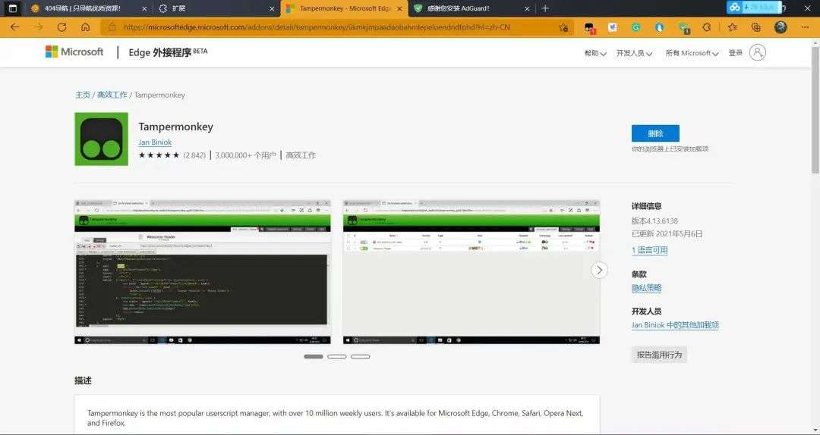Open the Grammarly extension icon
The height and width of the screenshot is (435, 820).
coord(636,27)
